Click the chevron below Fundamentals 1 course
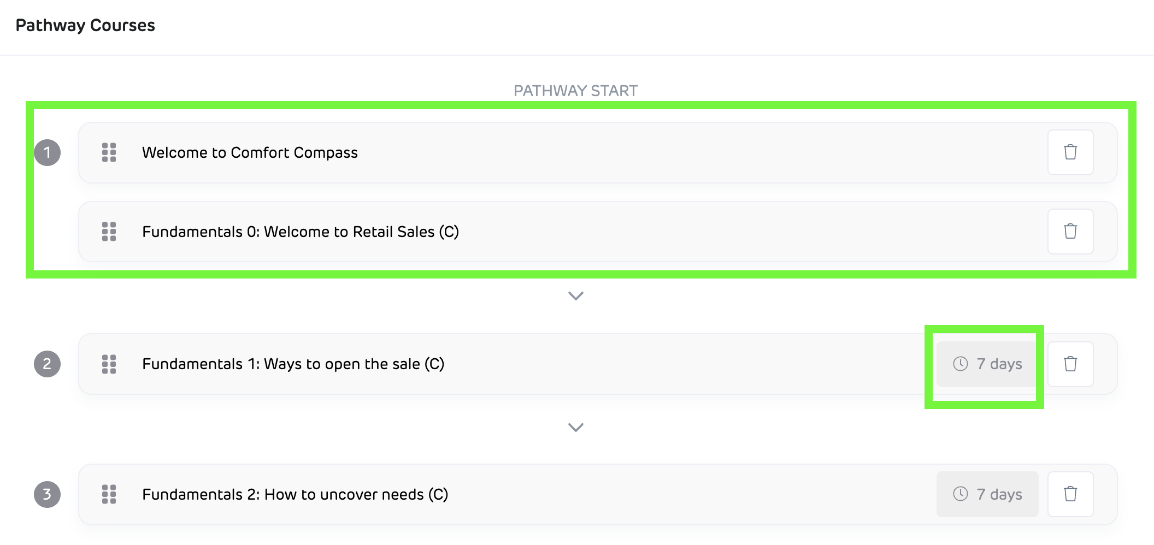This screenshot has height=545, width=1154. pyautogui.click(x=576, y=428)
